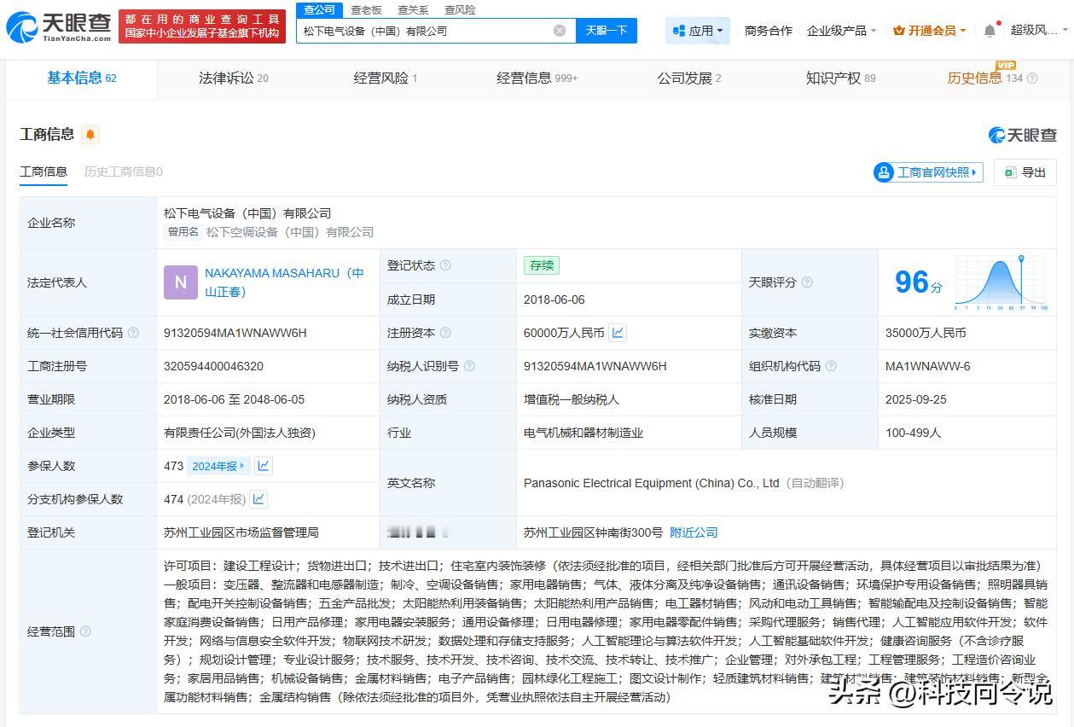Select the 工商信息 sub-tab

[44, 172]
